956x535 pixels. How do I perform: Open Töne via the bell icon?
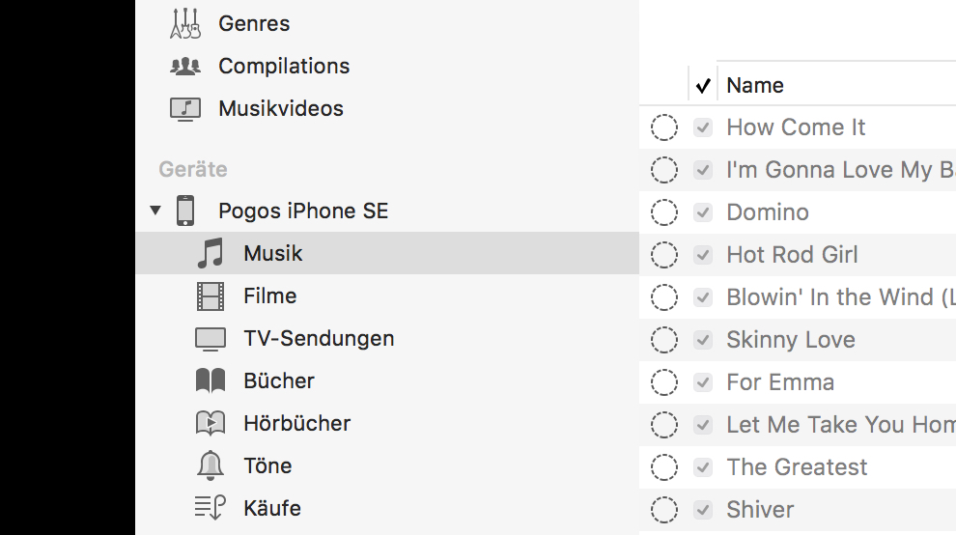(211, 465)
